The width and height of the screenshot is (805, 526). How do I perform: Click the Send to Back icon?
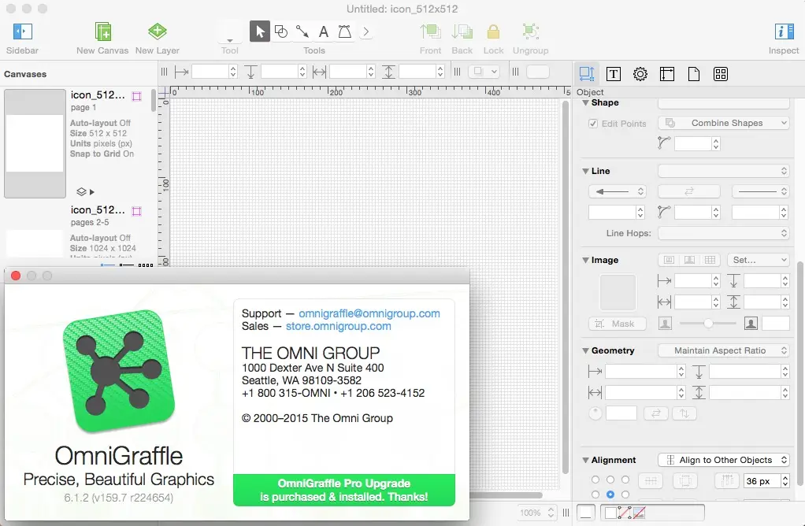click(x=462, y=31)
